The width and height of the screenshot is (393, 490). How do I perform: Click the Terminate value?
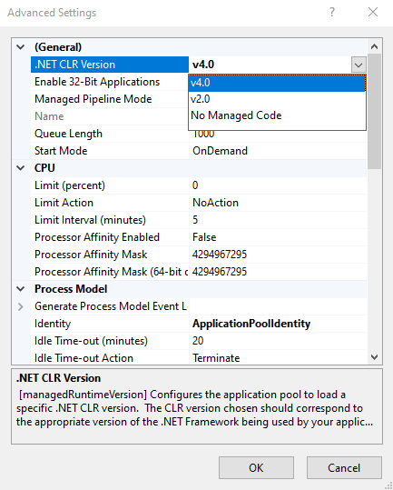click(216, 358)
